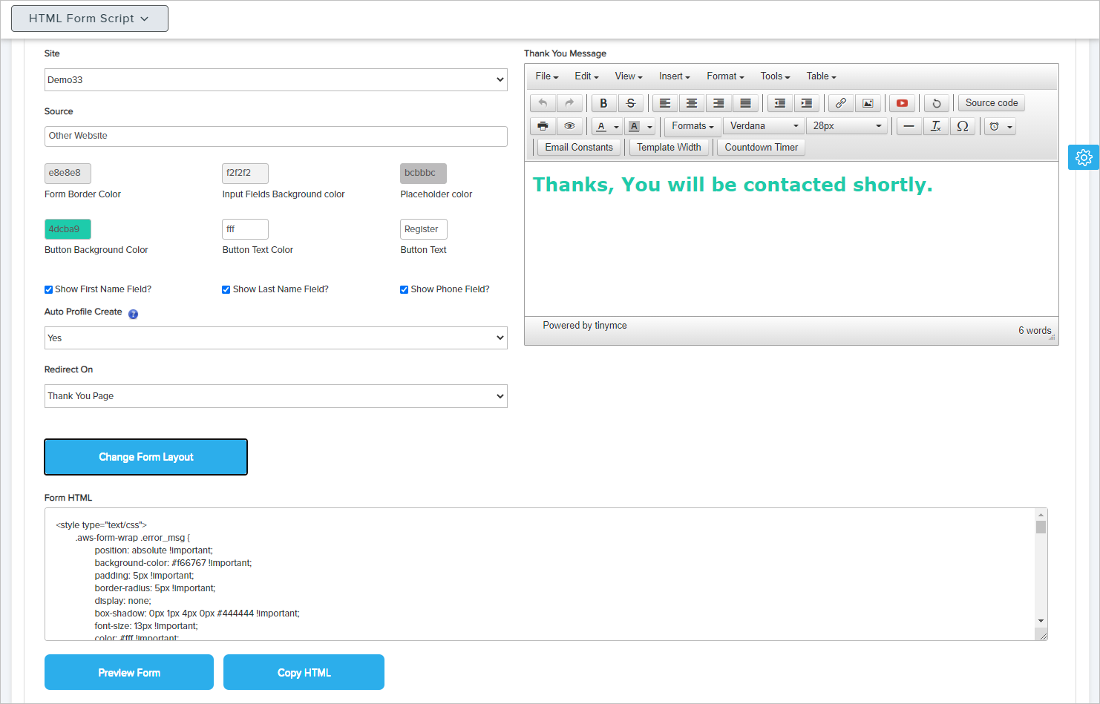
Task: Open the Site dropdown showing Demo33
Action: click(275, 80)
